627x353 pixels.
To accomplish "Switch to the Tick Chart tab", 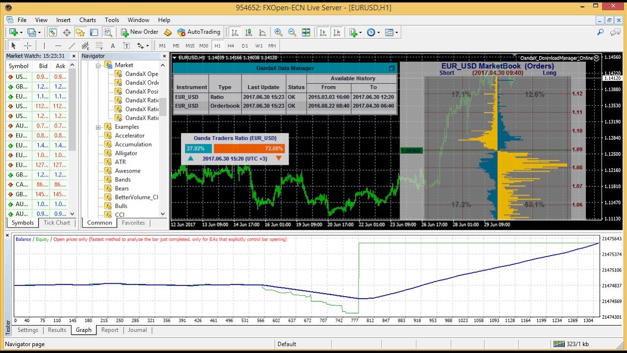I will pyautogui.click(x=57, y=223).
